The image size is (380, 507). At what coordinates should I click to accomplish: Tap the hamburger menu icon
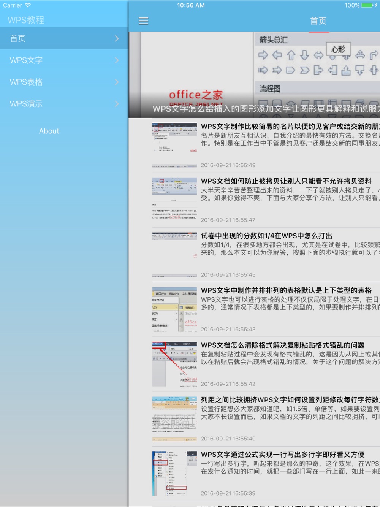coord(143,21)
